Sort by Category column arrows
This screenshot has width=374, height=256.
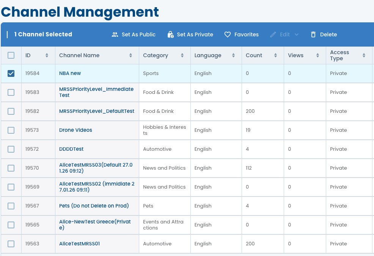coord(182,55)
